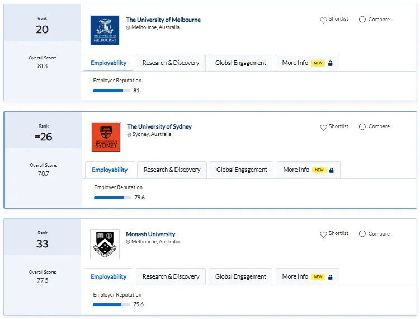Open Research & Discovery tab for Melbourne

coord(171,63)
